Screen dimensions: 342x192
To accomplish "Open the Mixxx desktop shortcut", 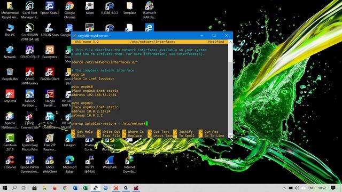I will tap(90, 9).
